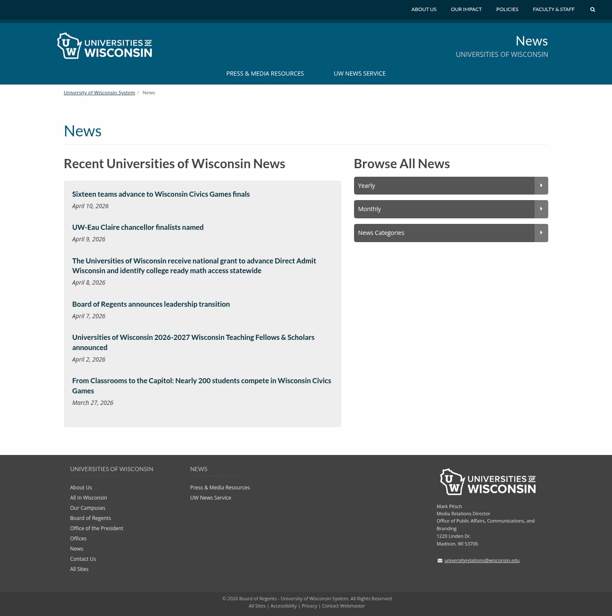Open the Board of Regents footer link
Screen dimensions: 612x616
coord(90,518)
